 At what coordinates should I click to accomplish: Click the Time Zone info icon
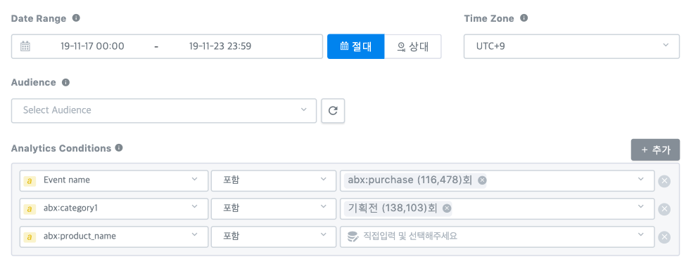coord(524,18)
